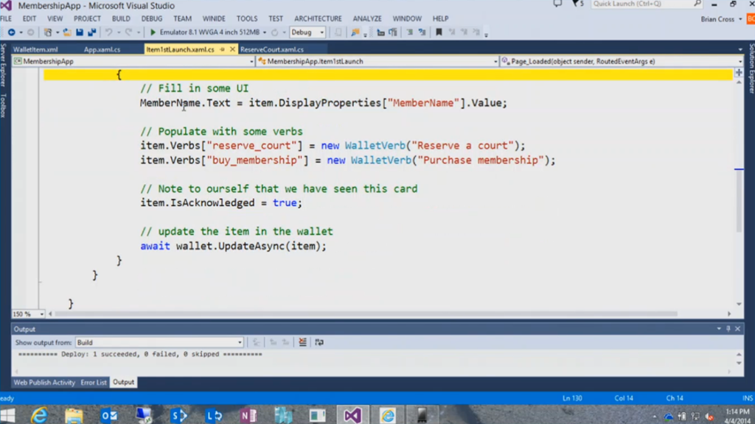Click the split editor handle above the vertical scrollbar
755x424 pixels.
coord(739,73)
